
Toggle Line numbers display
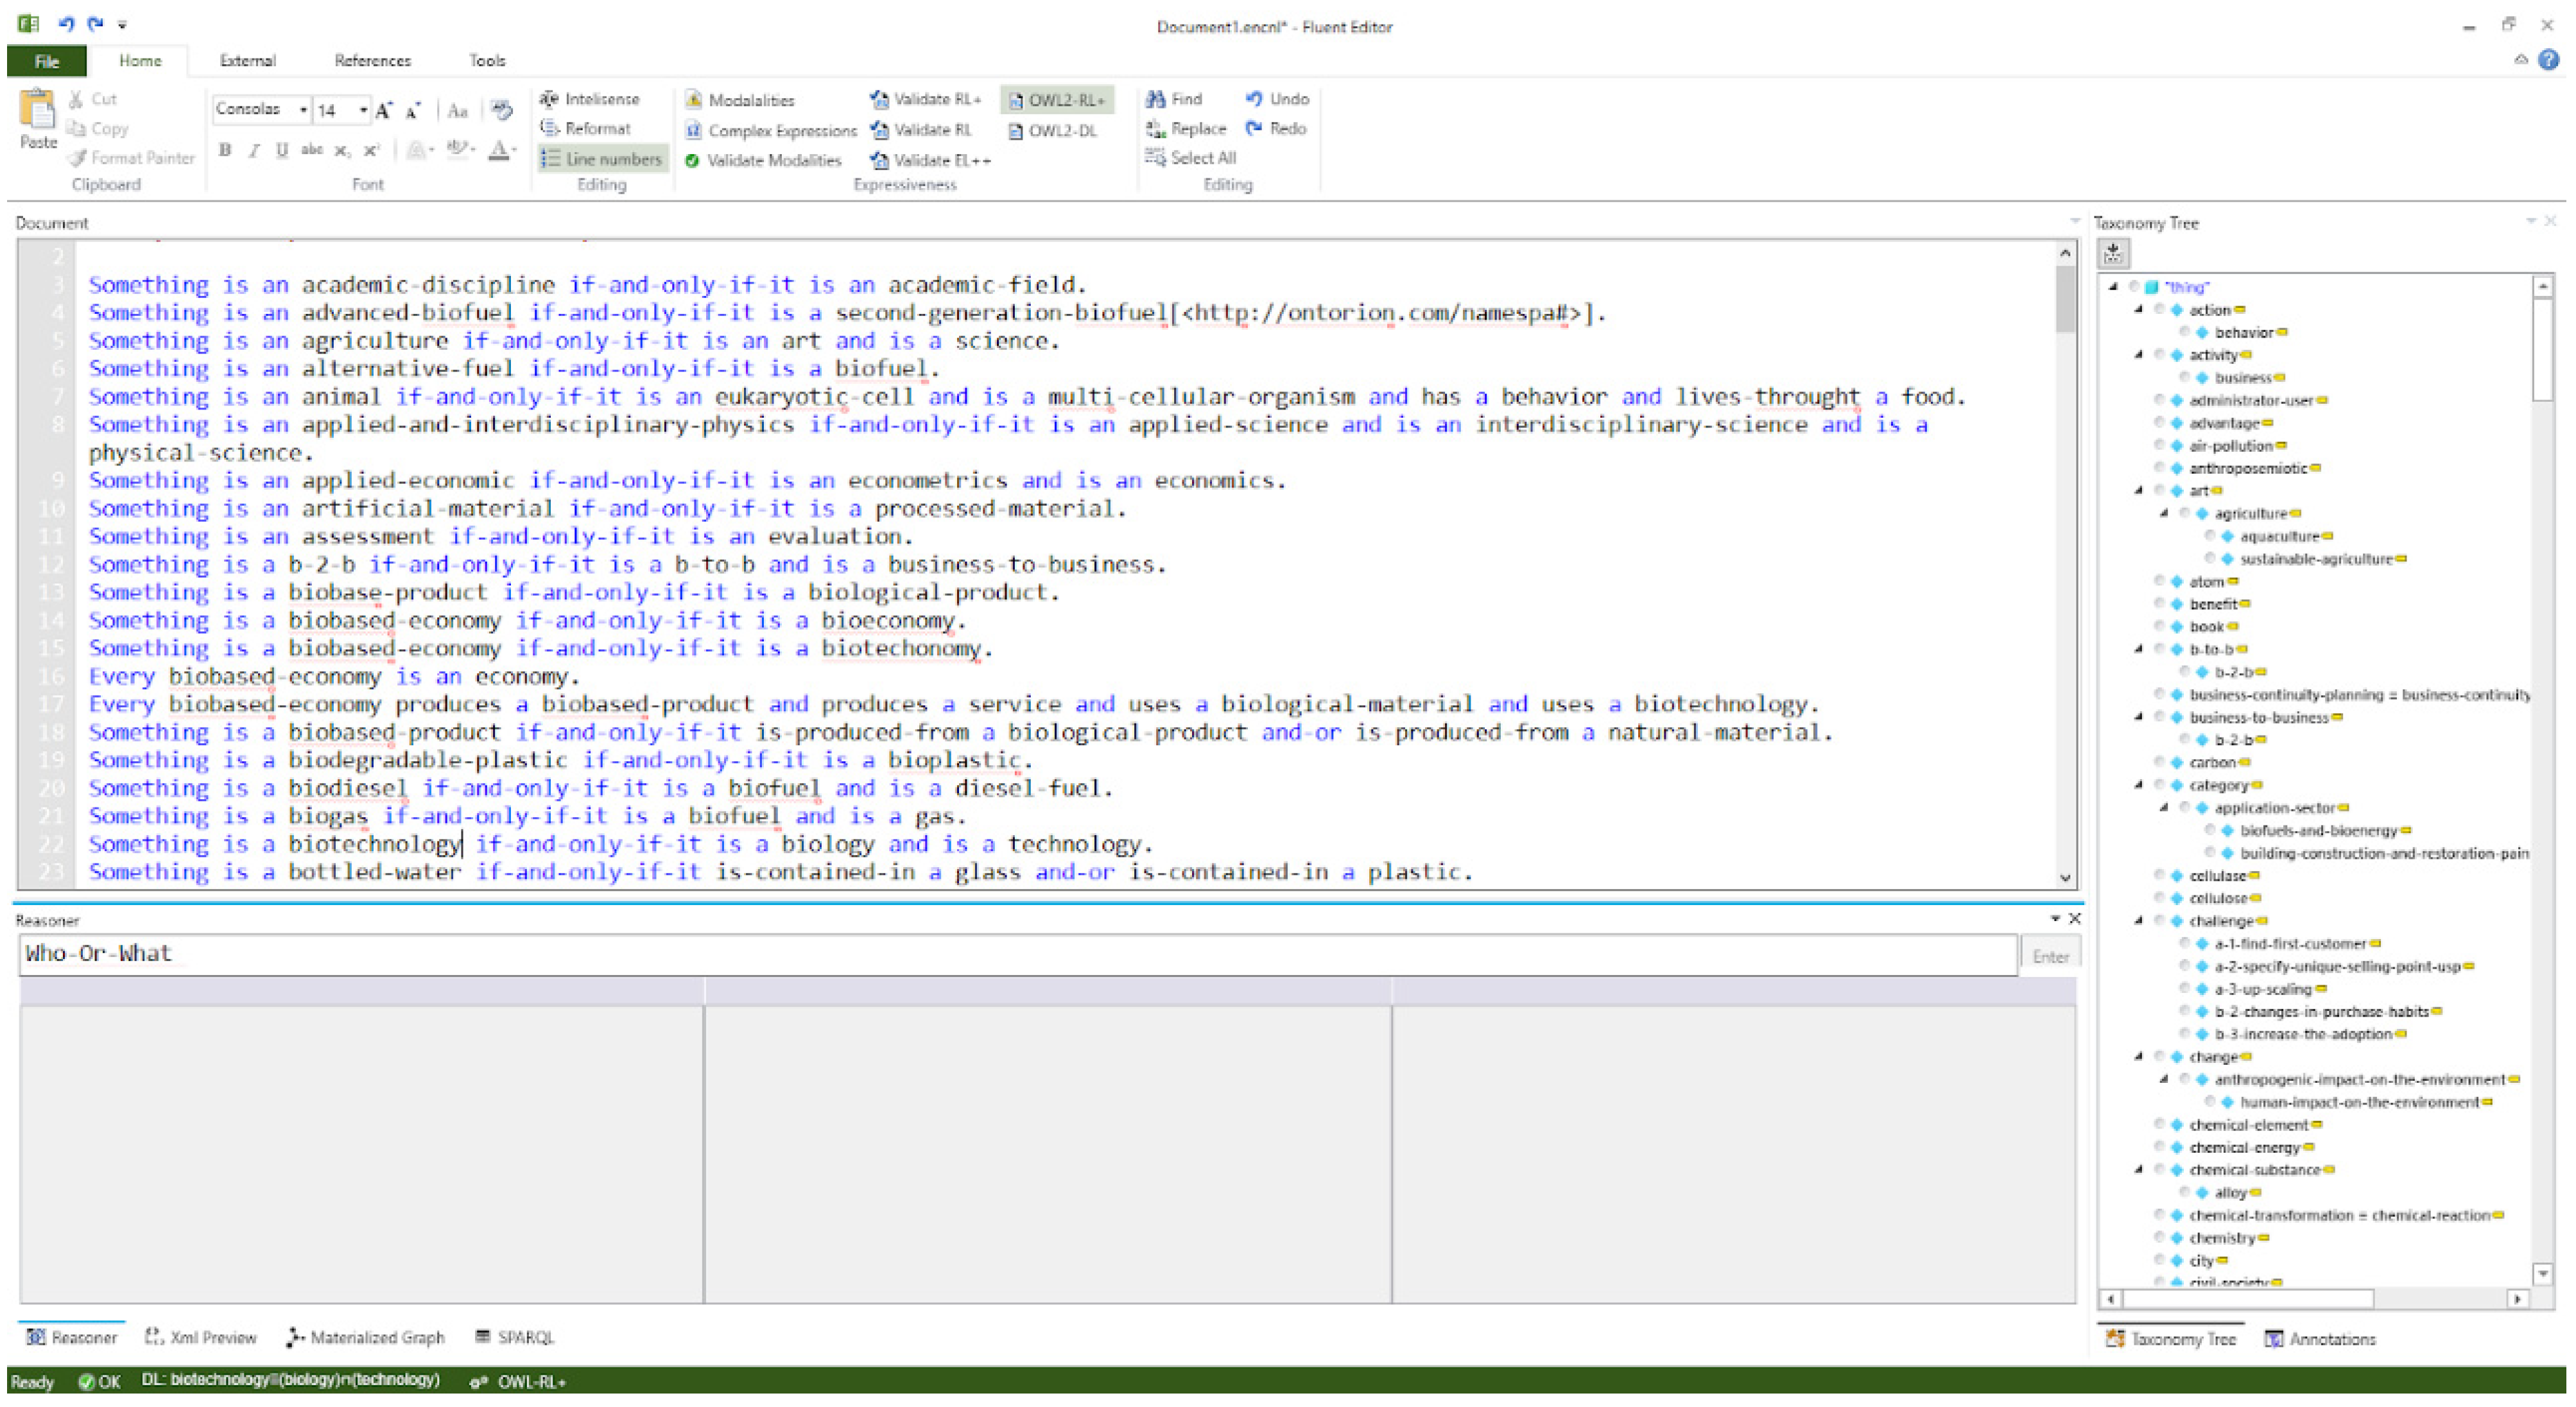[602, 158]
